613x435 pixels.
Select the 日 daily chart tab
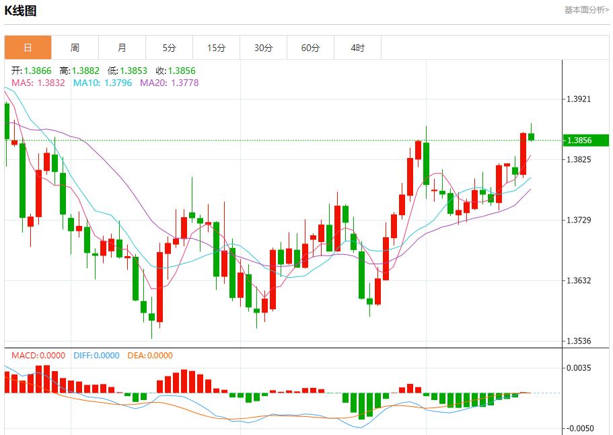[28, 48]
